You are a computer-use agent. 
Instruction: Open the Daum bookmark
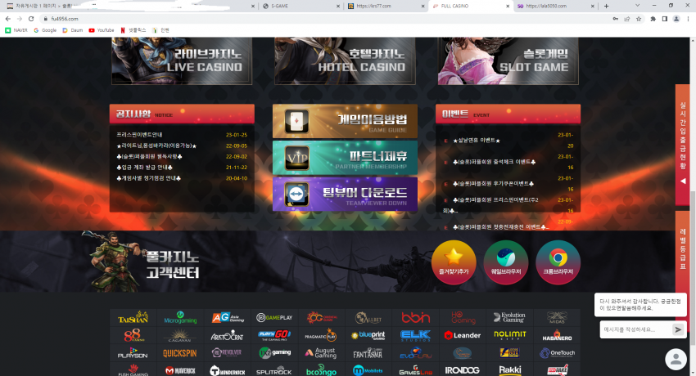(x=72, y=30)
